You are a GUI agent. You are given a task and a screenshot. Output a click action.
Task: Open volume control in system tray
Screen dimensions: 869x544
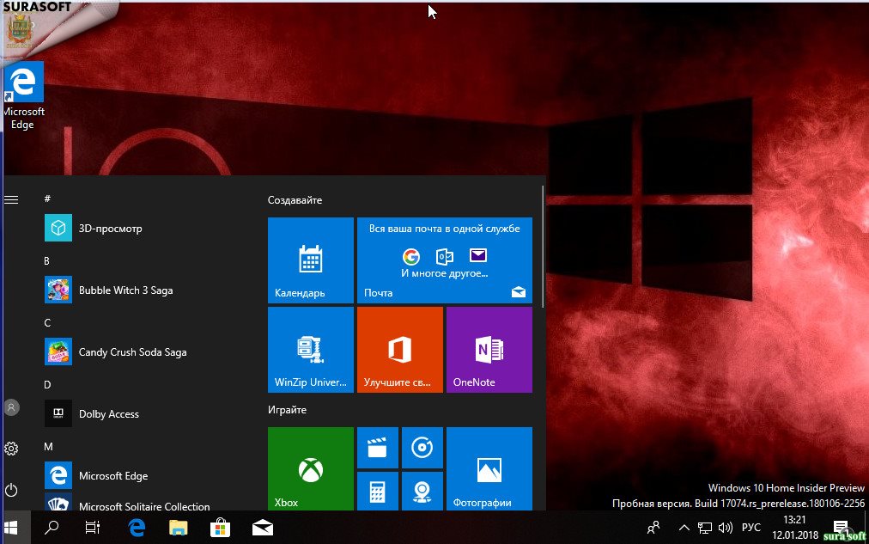[725, 528]
